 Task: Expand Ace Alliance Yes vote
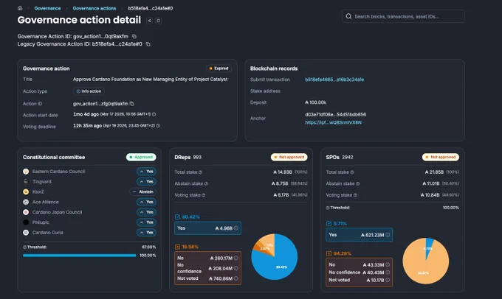[x=146, y=202]
